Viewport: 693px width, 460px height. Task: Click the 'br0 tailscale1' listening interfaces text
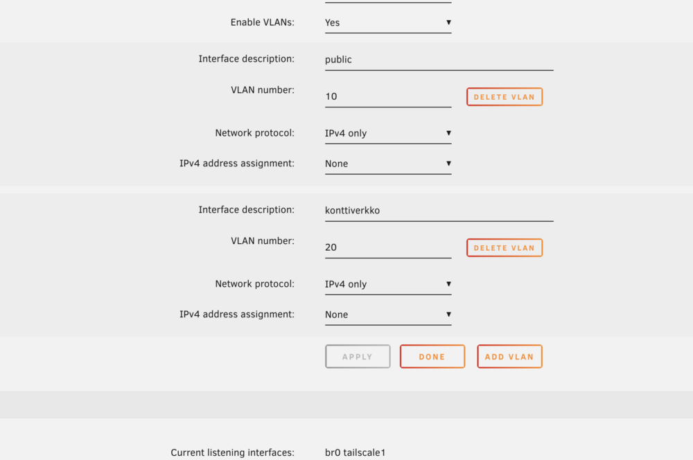[x=355, y=452]
